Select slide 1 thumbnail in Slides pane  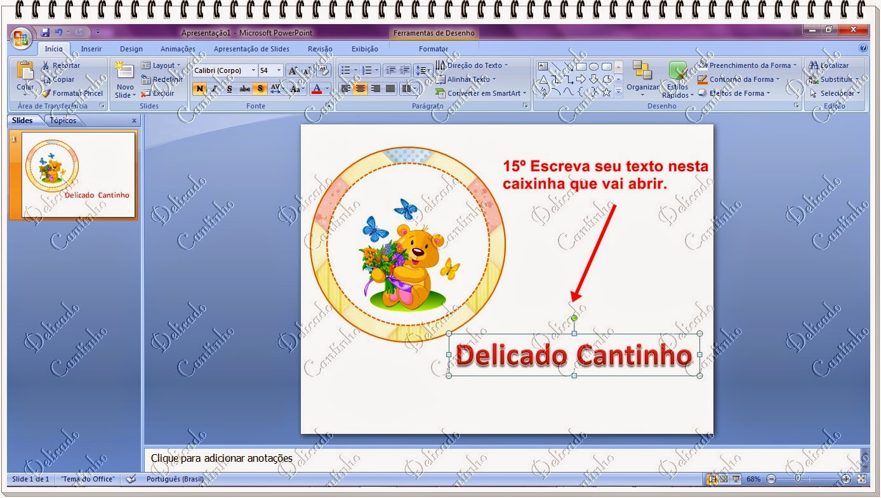[x=79, y=175]
